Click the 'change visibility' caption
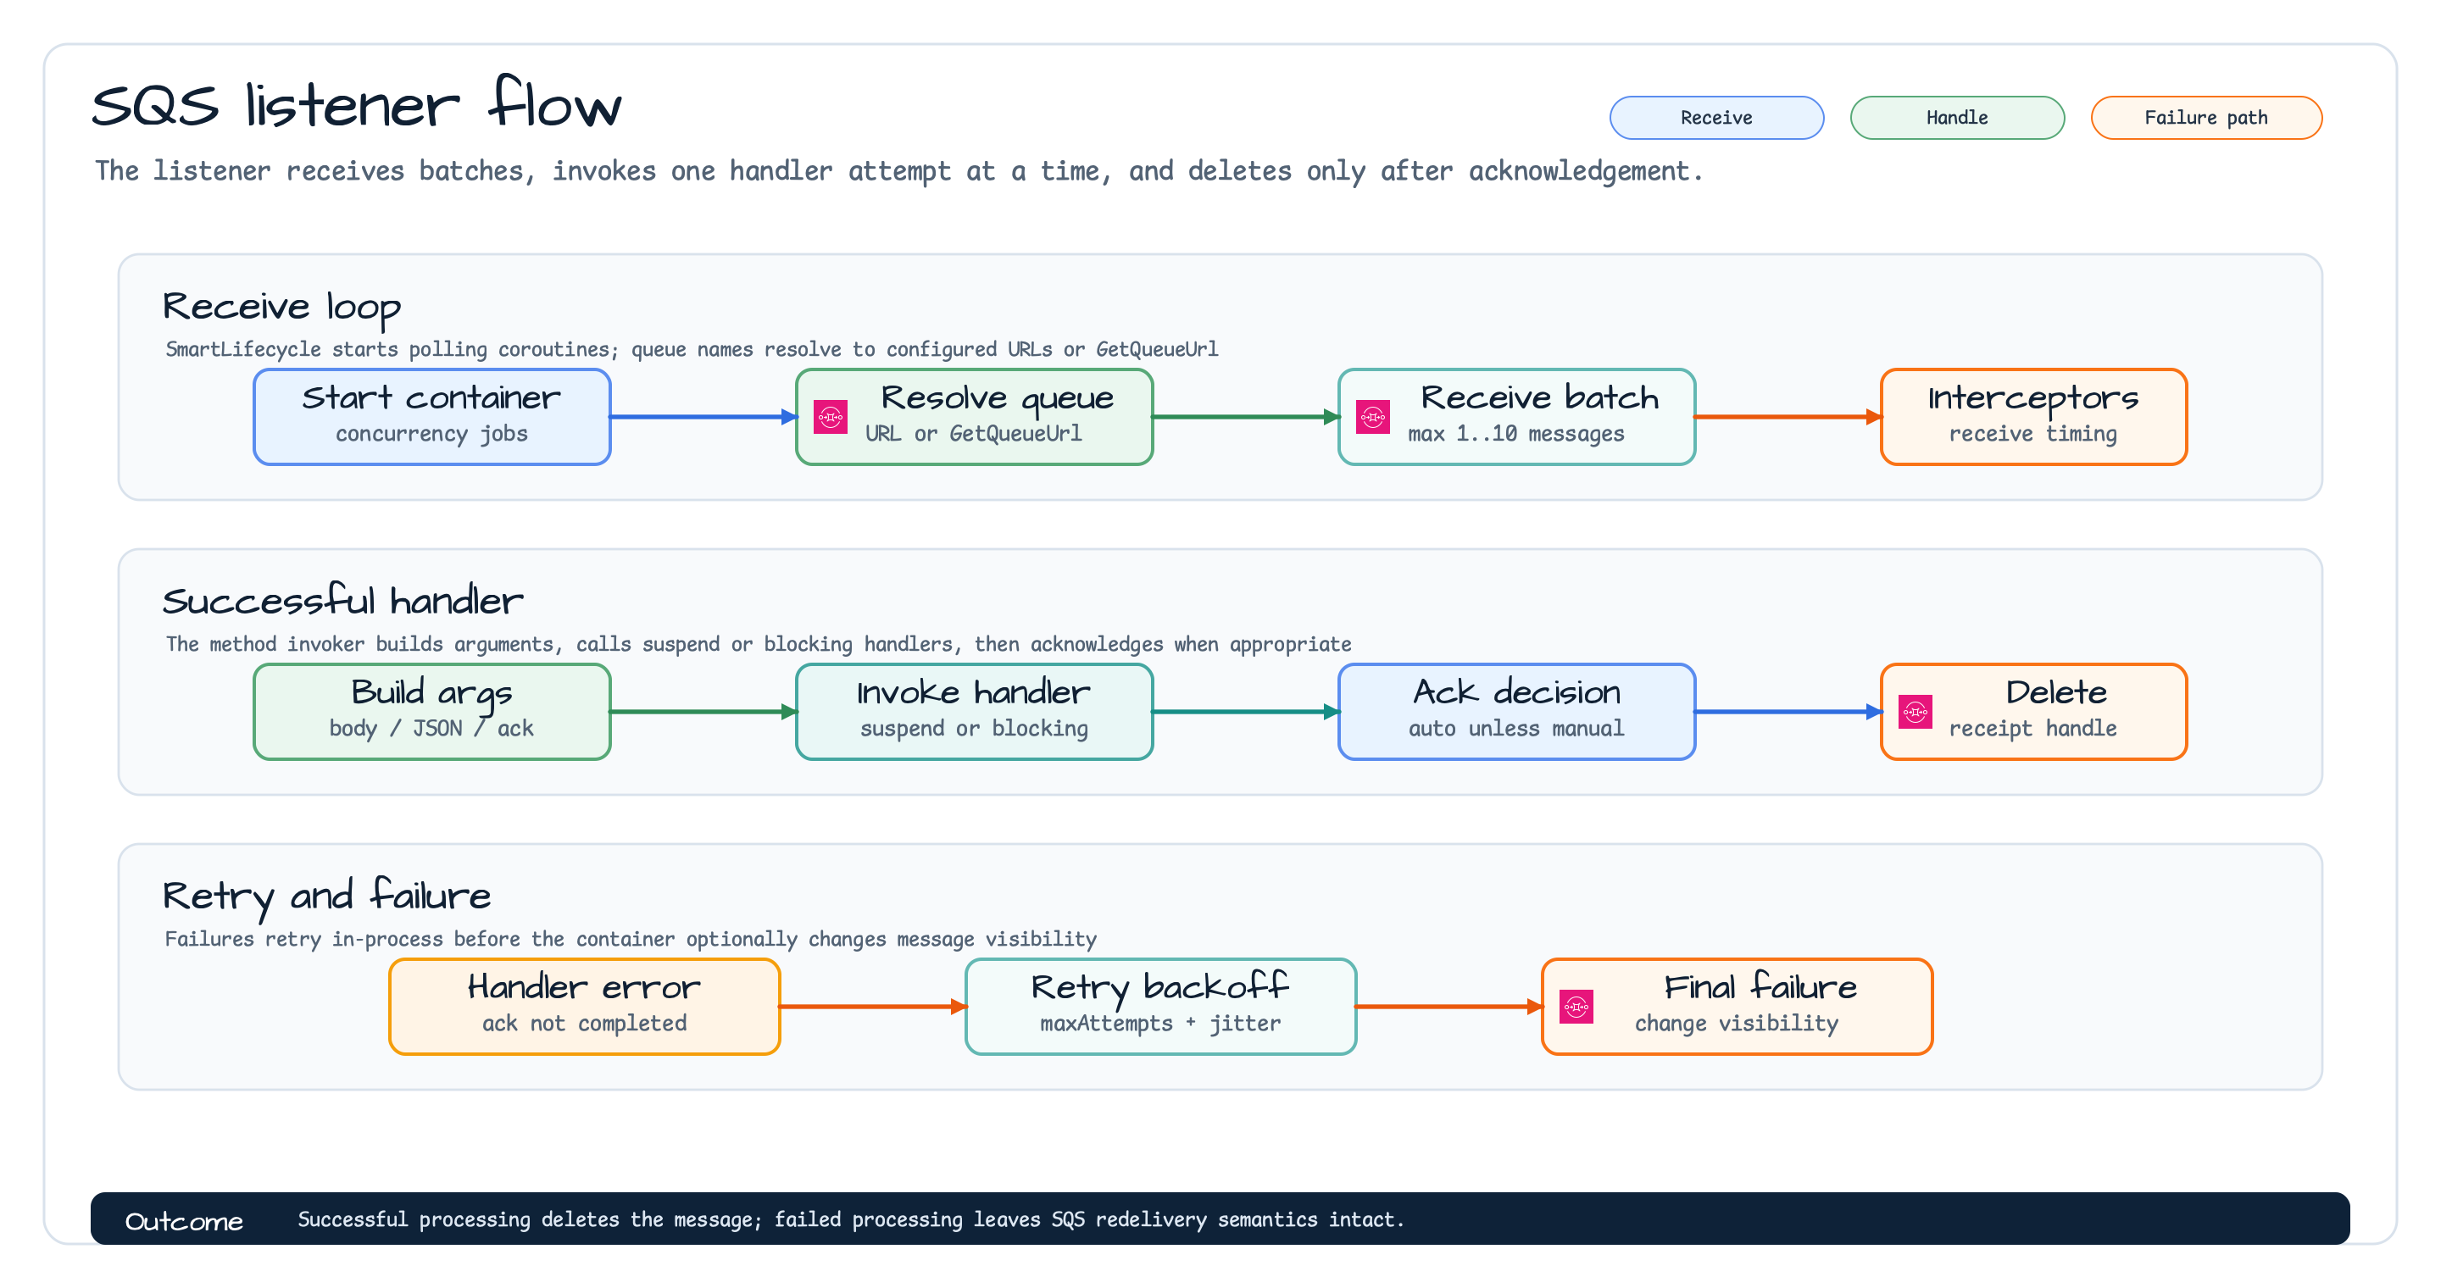2441x1288 pixels. tap(1736, 1023)
